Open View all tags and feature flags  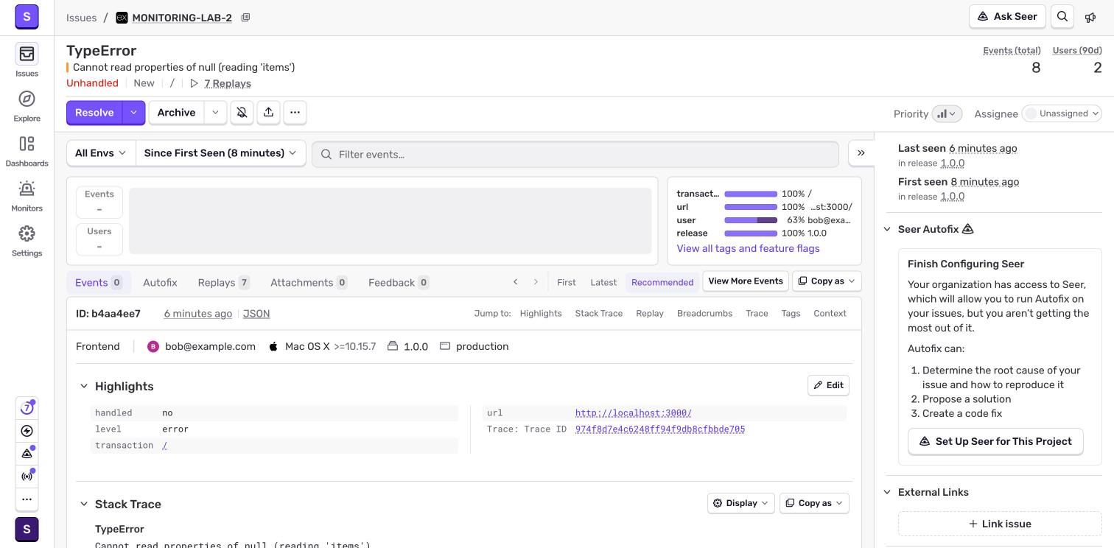(x=748, y=248)
